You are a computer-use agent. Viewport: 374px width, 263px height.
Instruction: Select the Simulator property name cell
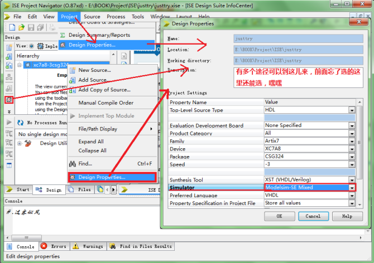[216, 188]
